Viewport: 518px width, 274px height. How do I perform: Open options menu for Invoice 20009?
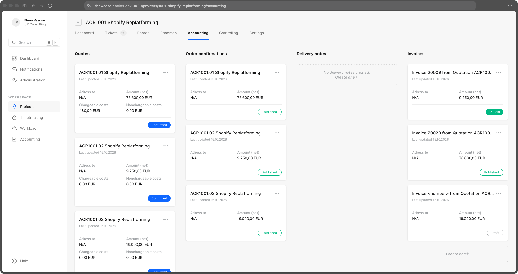pyautogui.click(x=499, y=72)
